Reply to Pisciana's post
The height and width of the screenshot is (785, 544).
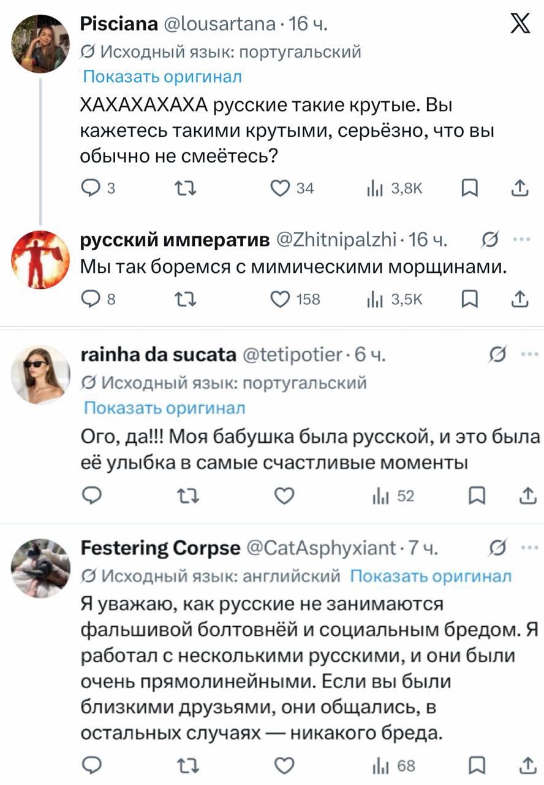(91, 188)
